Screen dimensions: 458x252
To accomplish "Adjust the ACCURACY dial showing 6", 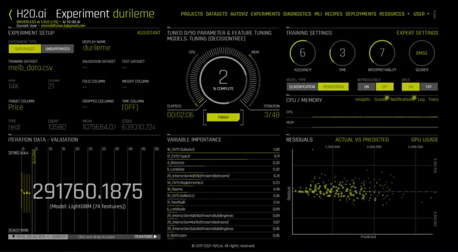I will pos(303,53).
